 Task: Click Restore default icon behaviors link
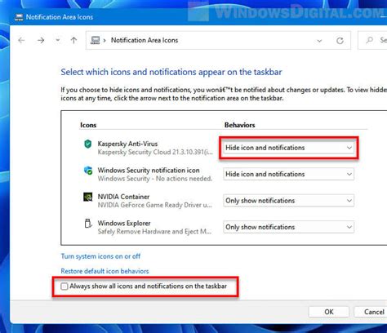[105, 271]
